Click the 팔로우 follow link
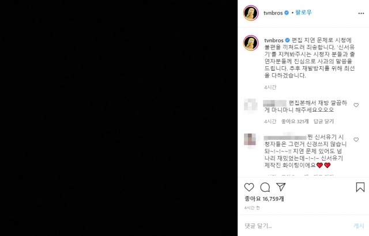This screenshot has width=369, height=236. pos(304,13)
